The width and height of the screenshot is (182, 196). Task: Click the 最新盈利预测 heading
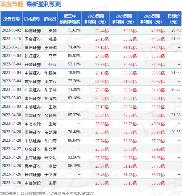coord(44,4)
